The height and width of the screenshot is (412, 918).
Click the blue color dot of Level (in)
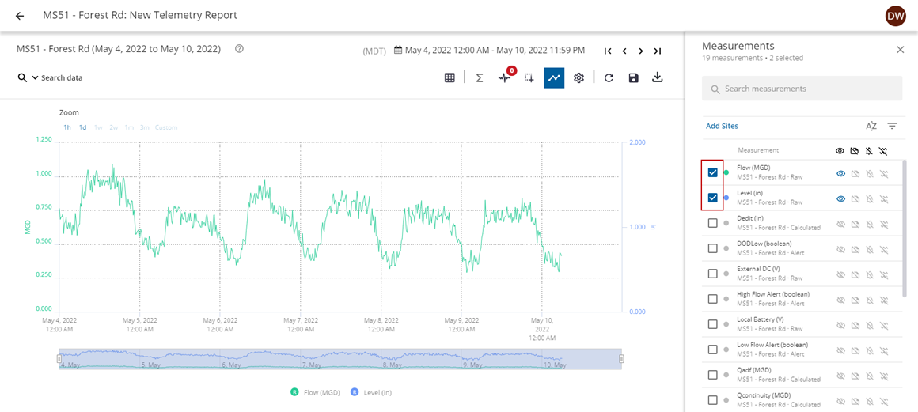[726, 198]
